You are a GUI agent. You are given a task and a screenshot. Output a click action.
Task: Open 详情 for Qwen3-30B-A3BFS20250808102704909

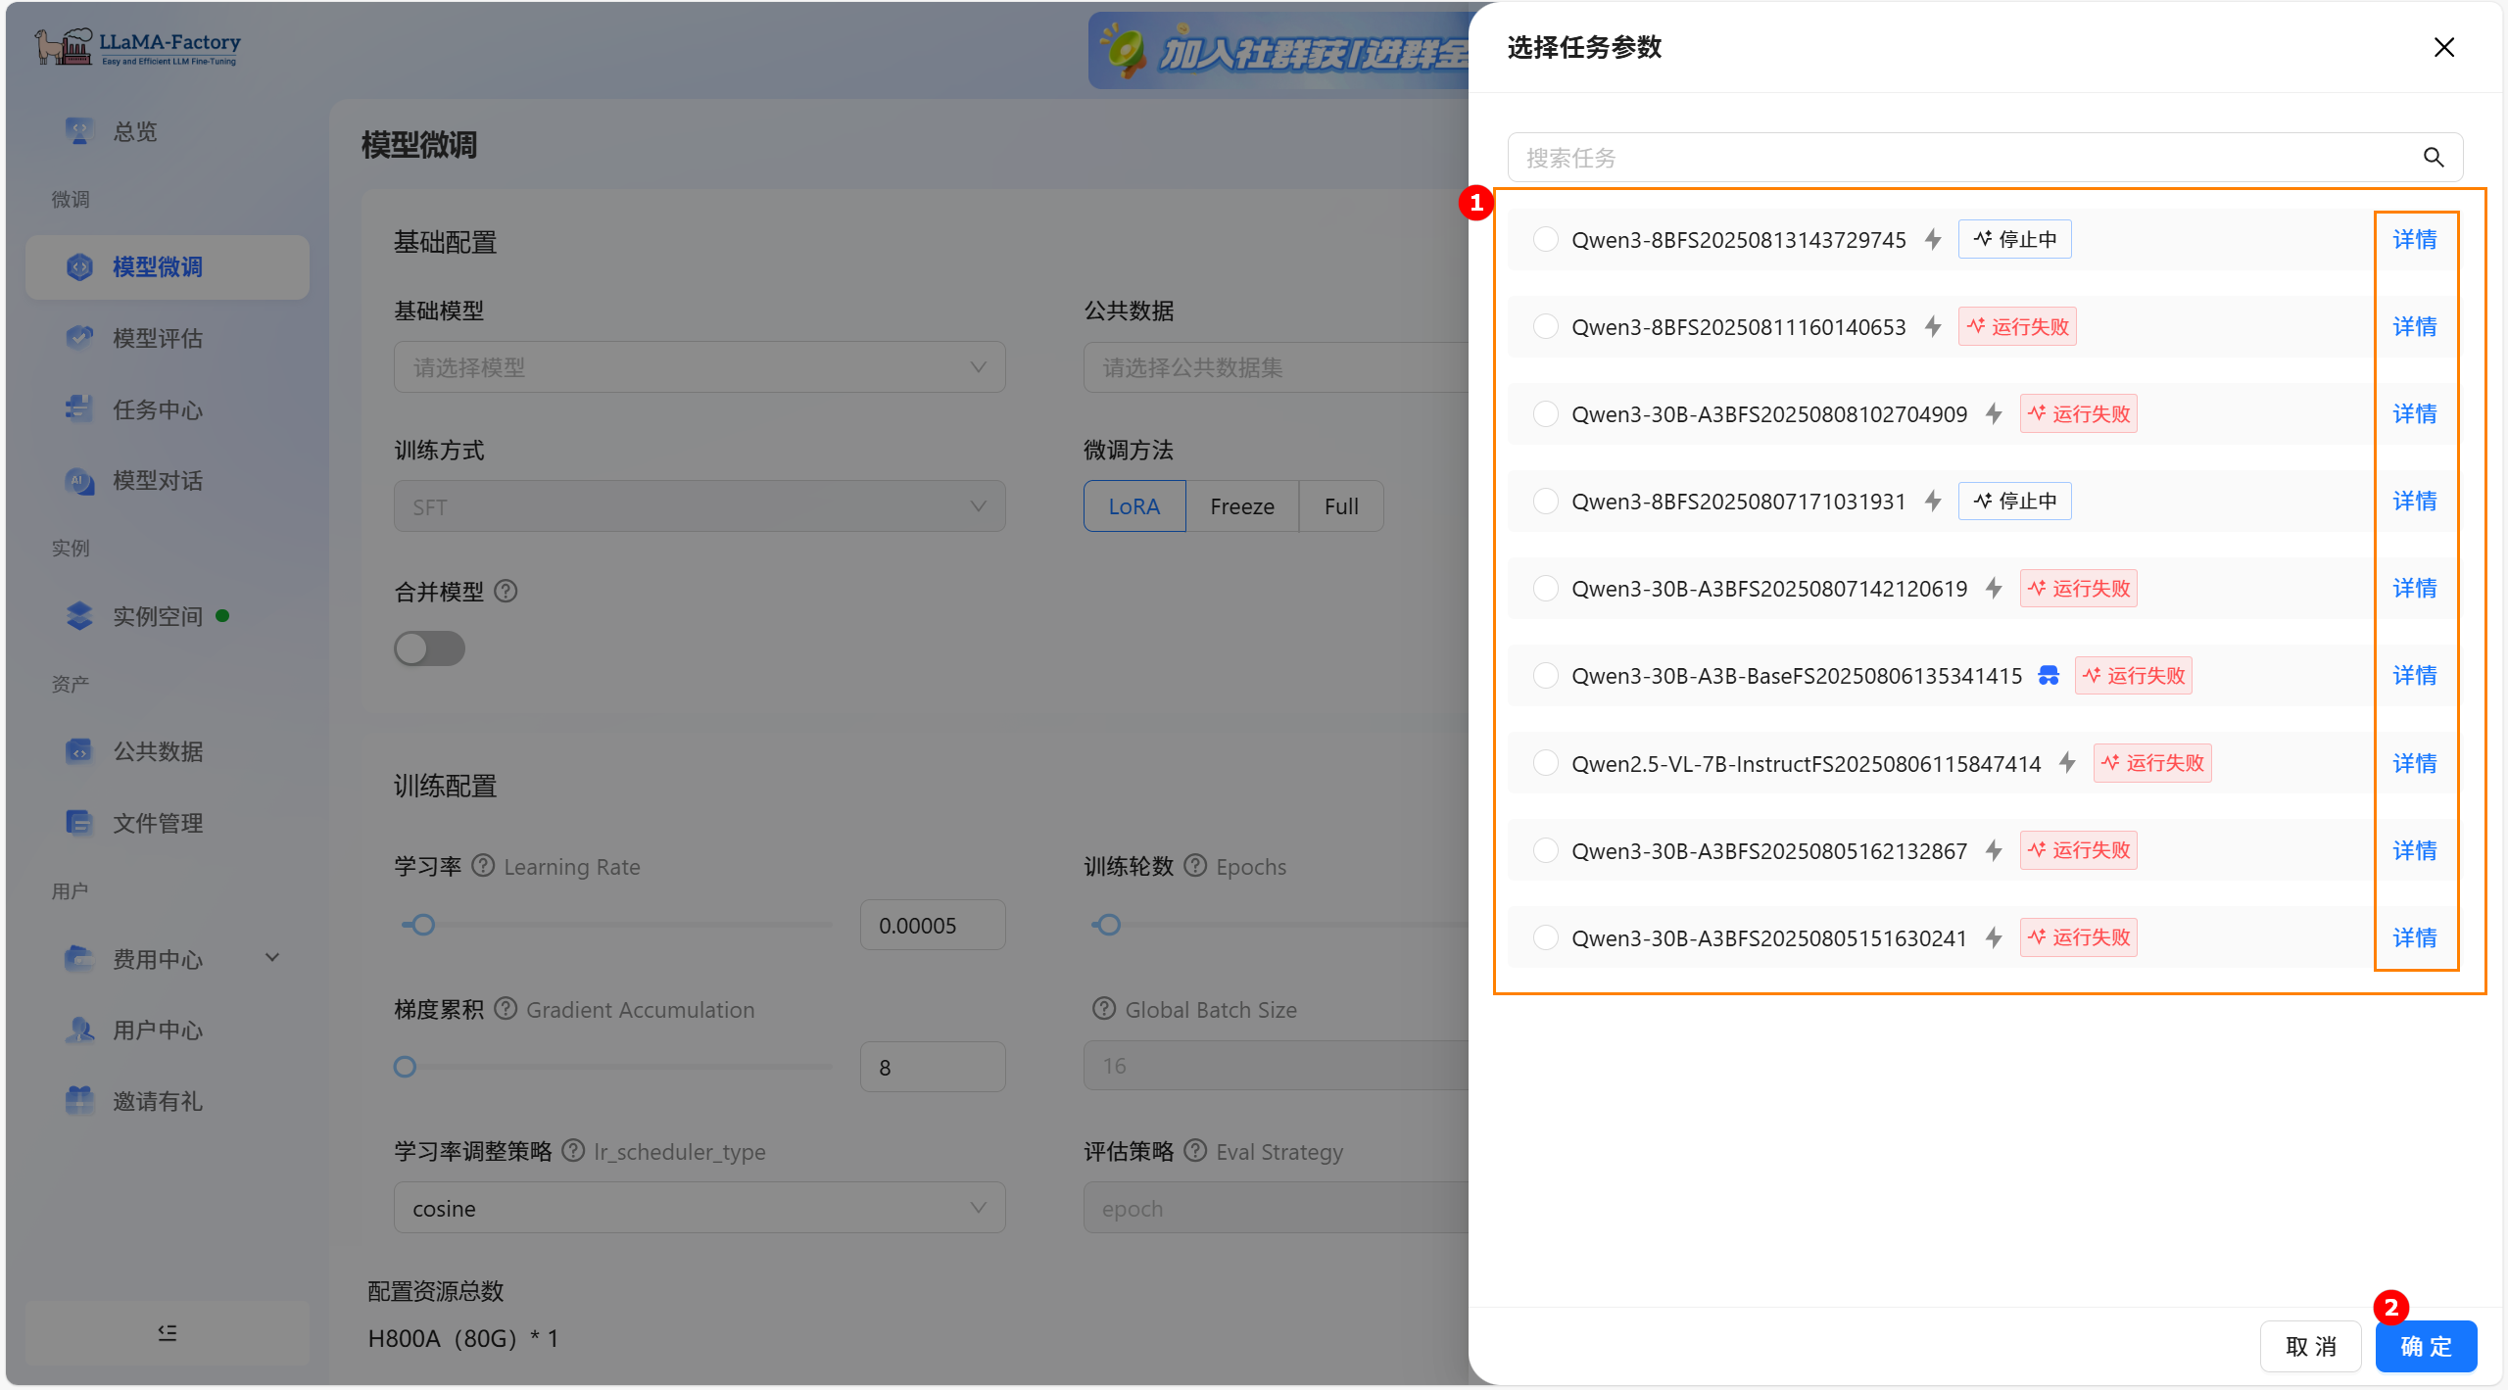pyautogui.click(x=2414, y=414)
